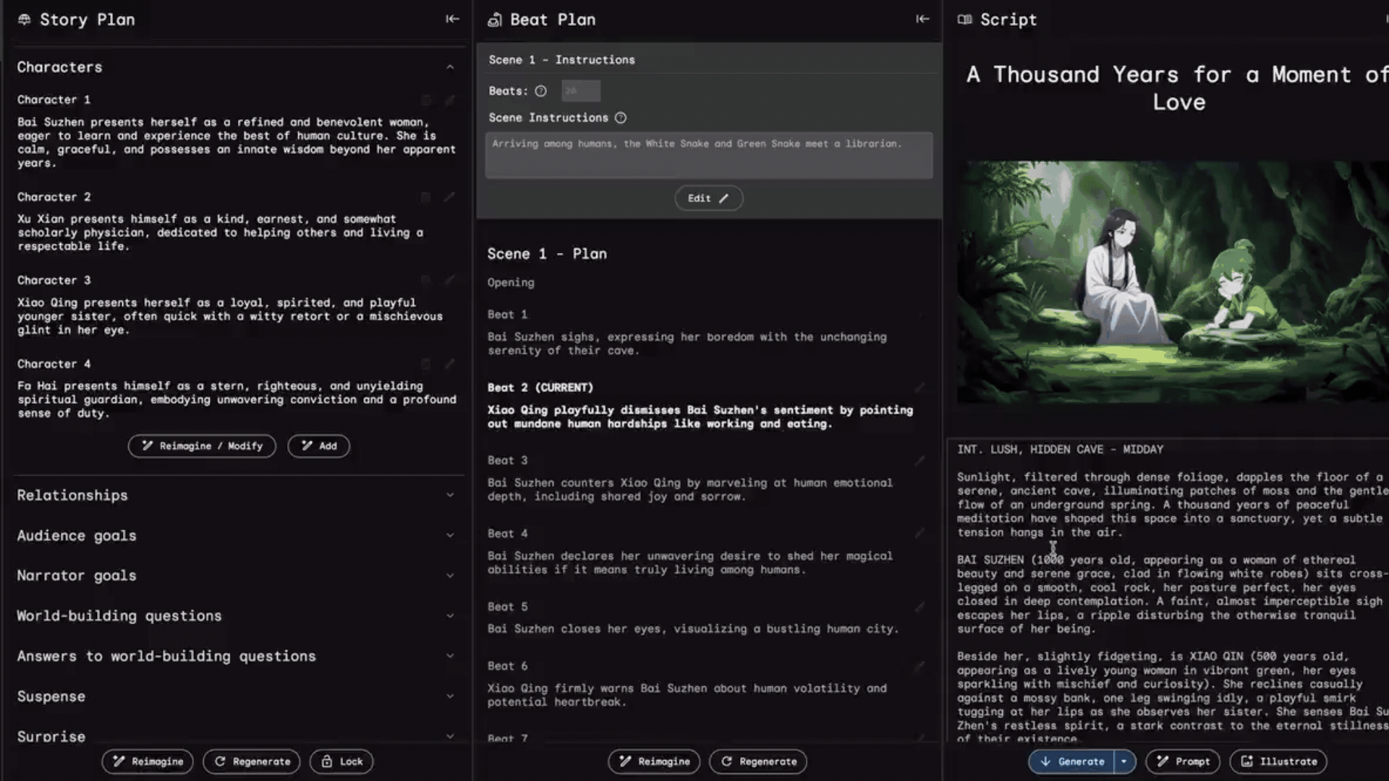This screenshot has height=781, width=1389.
Task: Click the Scene Instructions help icon
Action: click(621, 118)
